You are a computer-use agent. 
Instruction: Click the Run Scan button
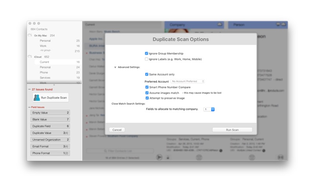coord(232,130)
